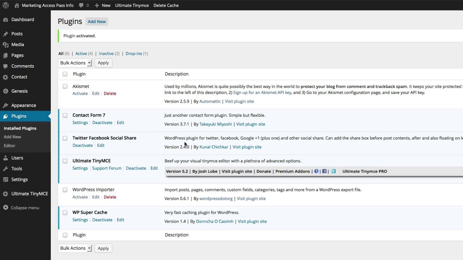Open the WordPress logo menu
463x260 pixels.
(6, 5)
